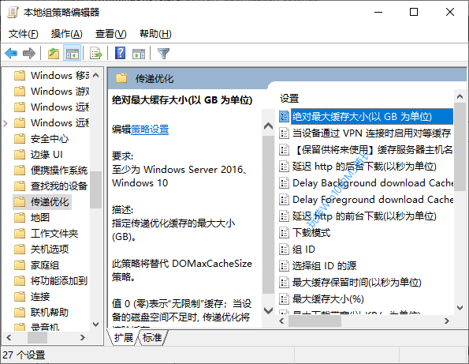This screenshot has height=364, width=469.
Task: Click the 设置 column header
Action: point(289,99)
